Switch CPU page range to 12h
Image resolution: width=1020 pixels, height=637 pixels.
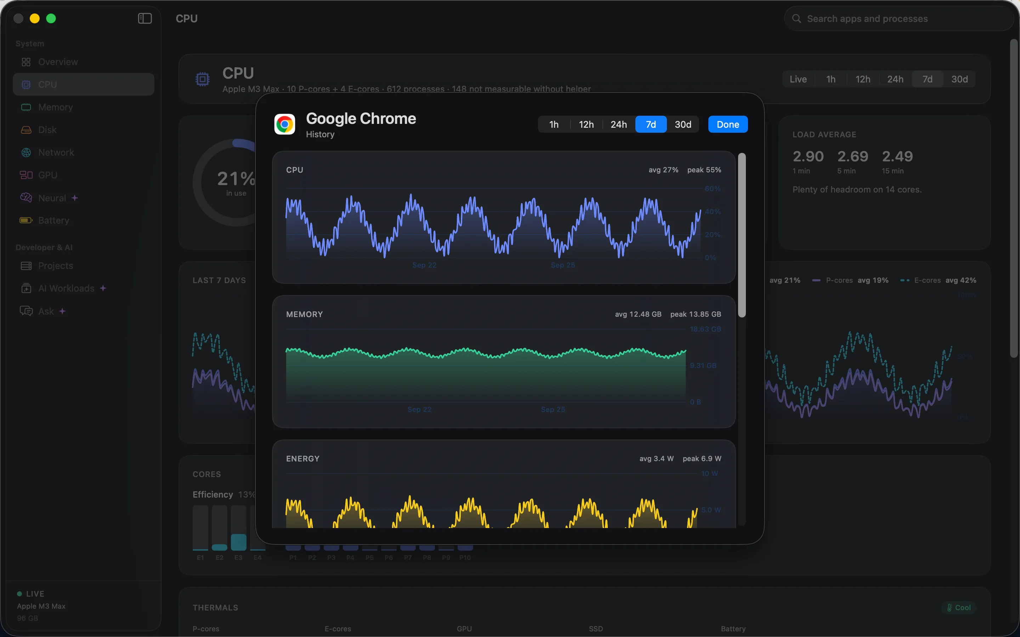click(x=863, y=79)
